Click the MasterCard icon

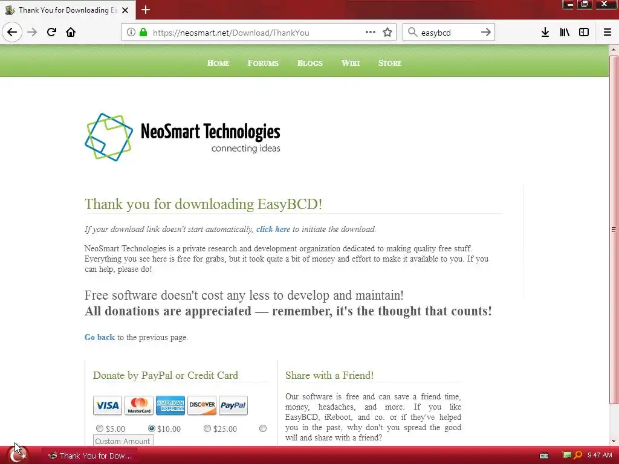pyautogui.click(x=139, y=405)
